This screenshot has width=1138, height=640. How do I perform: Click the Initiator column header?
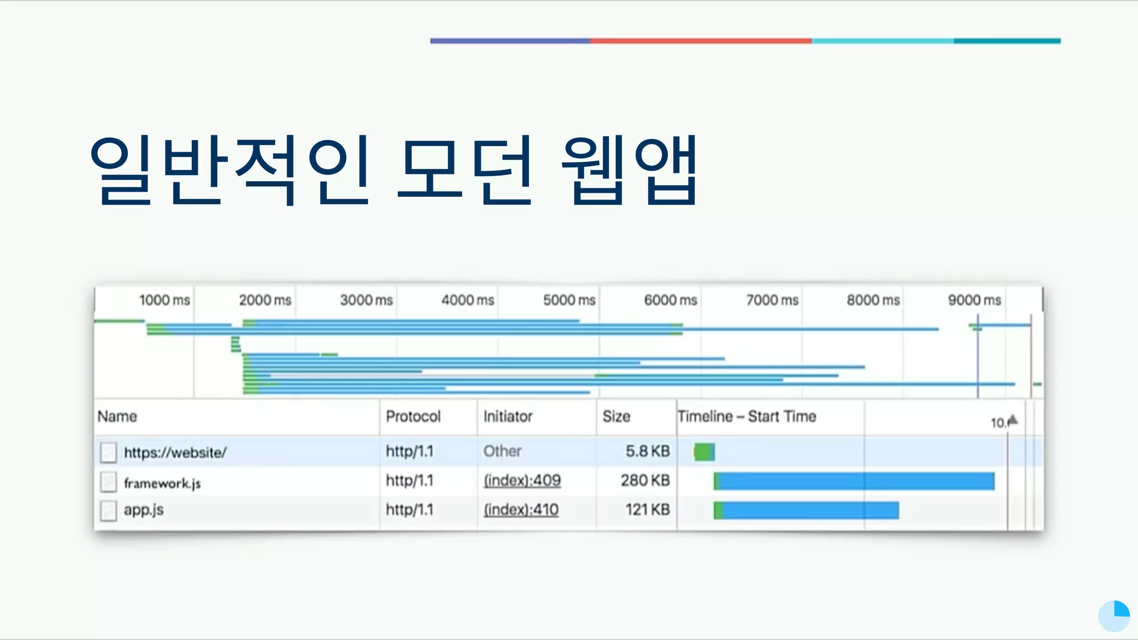tap(507, 417)
